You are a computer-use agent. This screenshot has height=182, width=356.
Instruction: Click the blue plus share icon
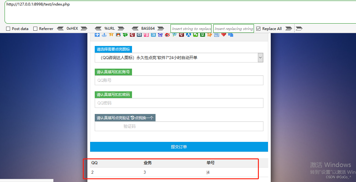(x=97, y=35)
